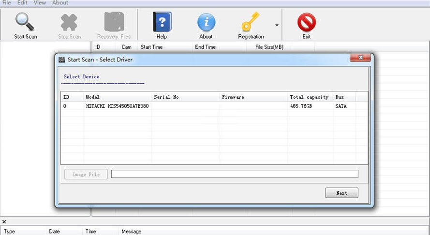Click the device list ID column header
The image size is (430, 235).
point(72,97)
